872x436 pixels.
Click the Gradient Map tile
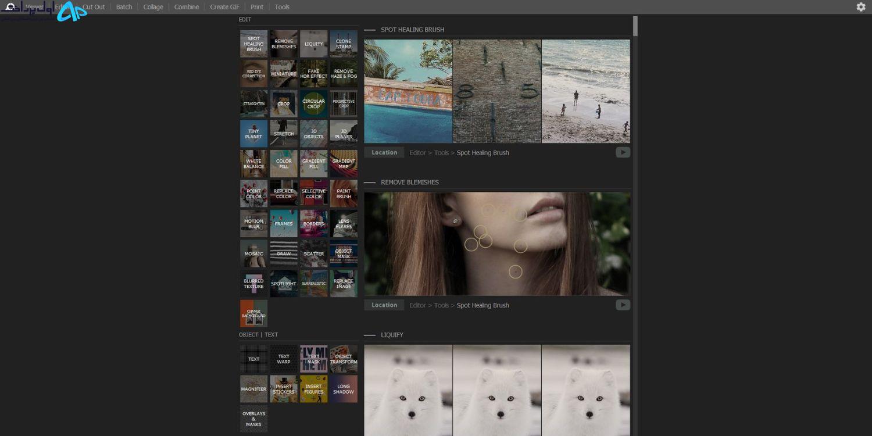coord(344,163)
